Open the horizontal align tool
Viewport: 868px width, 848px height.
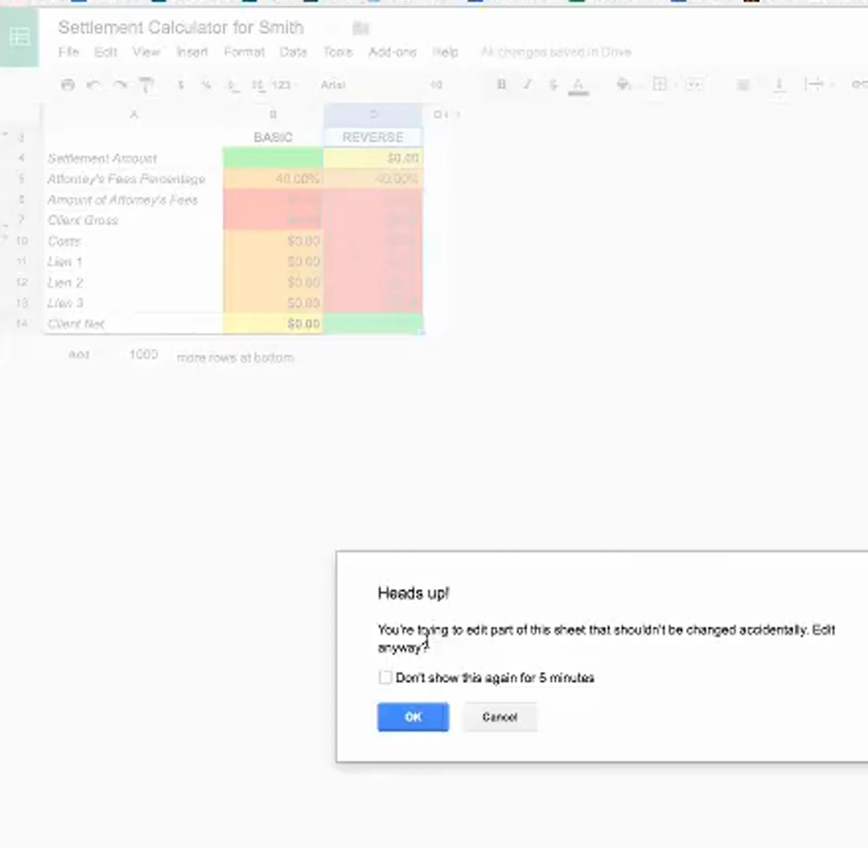pyautogui.click(x=743, y=85)
